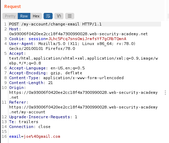Switch to the Hex tab

pos(36,16)
